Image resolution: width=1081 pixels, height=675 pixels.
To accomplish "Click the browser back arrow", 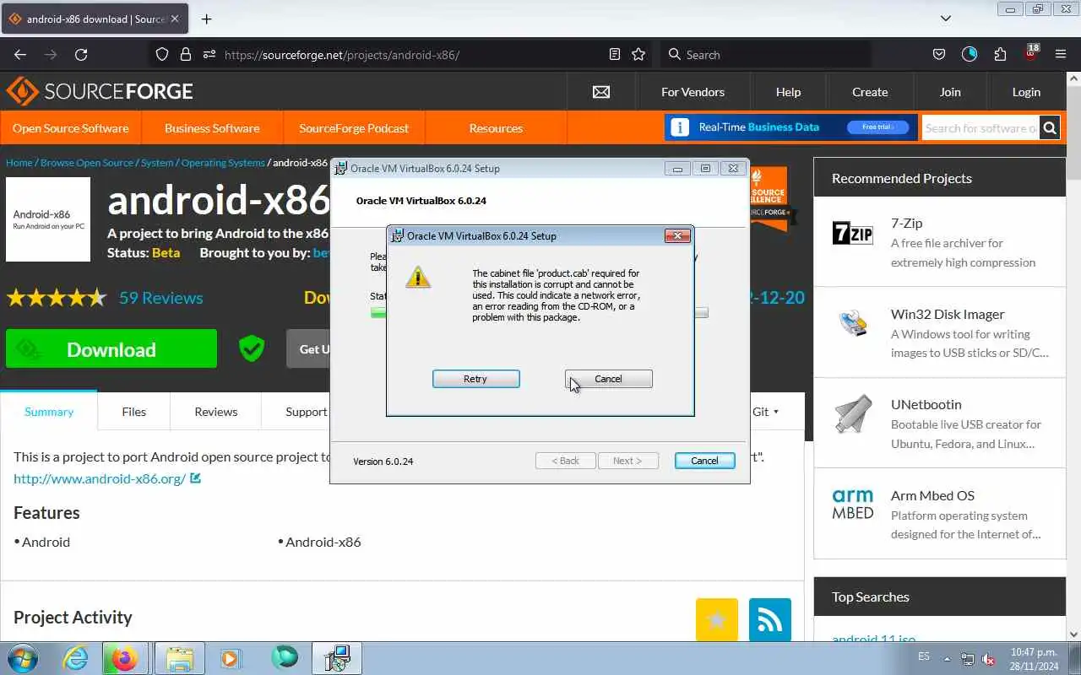I will [20, 54].
